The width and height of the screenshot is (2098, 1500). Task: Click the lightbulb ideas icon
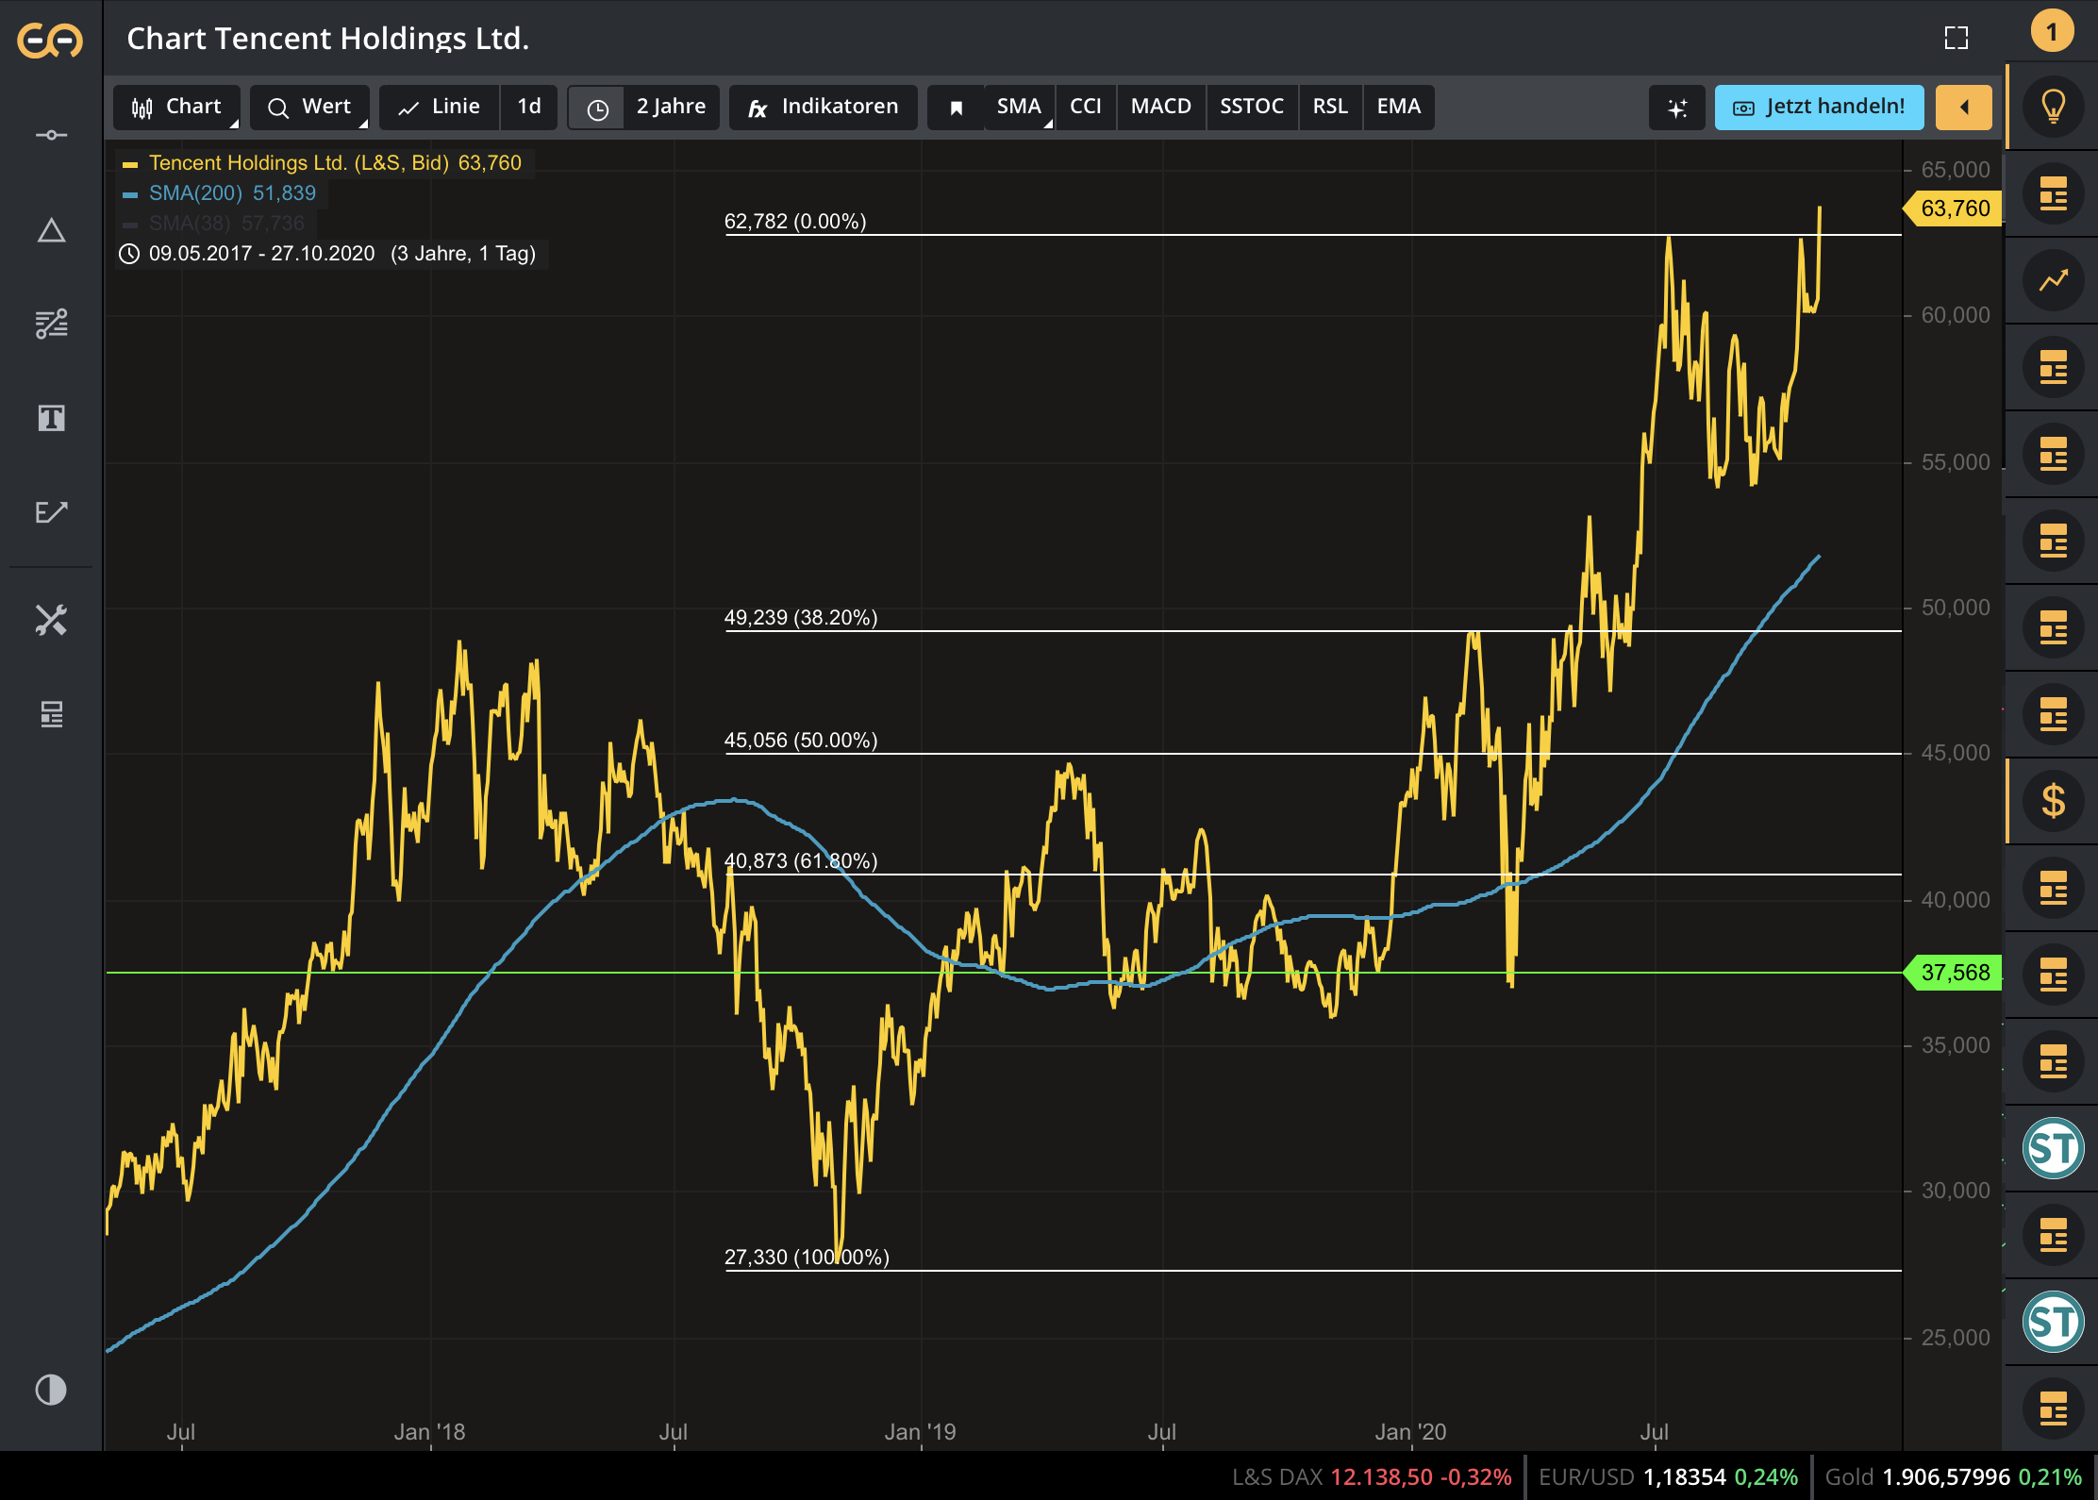(2053, 107)
